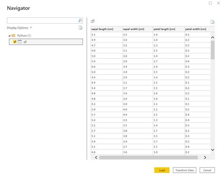Click the 4.0 sepal width cell

click(x=138, y=109)
